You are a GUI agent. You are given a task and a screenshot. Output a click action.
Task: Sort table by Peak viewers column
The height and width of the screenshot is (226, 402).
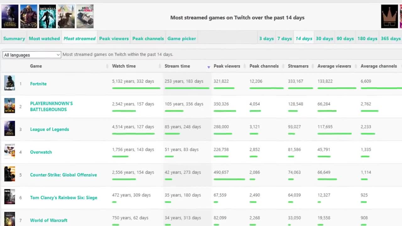(x=227, y=66)
